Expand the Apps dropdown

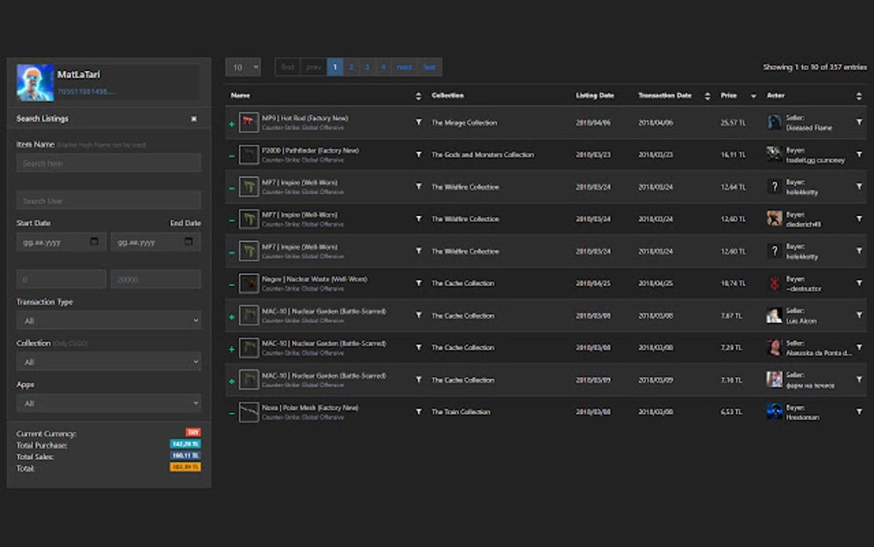109,403
